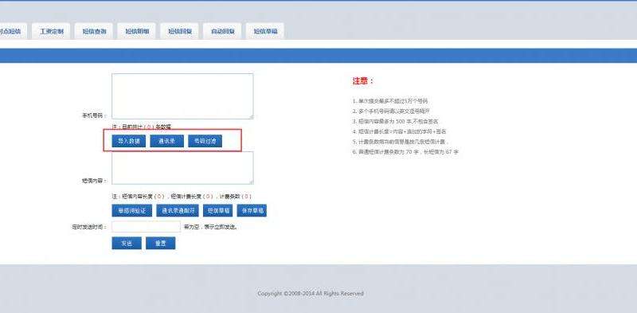The width and height of the screenshot is (637, 313).
Task: Switch to the 短信明细 tab
Action: tap(137, 31)
